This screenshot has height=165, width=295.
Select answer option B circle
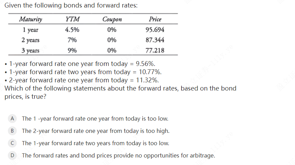[12, 131]
